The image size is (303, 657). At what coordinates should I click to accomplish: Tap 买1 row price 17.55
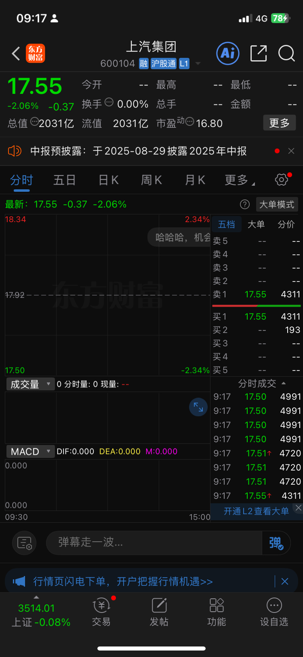pyautogui.click(x=255, y=317)
